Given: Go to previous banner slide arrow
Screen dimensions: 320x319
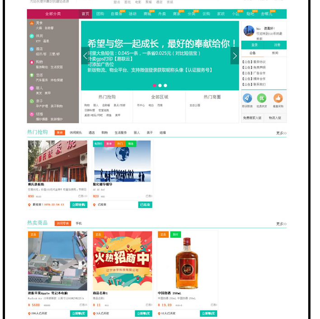Looking at the screenshot, I should point(85,56).
